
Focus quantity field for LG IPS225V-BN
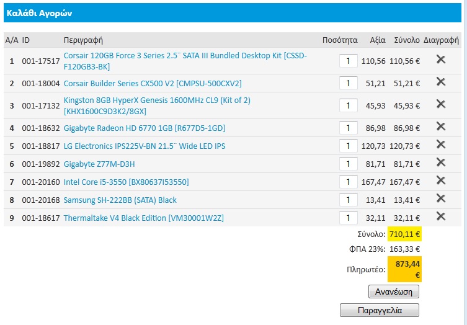tap(349, 146)
